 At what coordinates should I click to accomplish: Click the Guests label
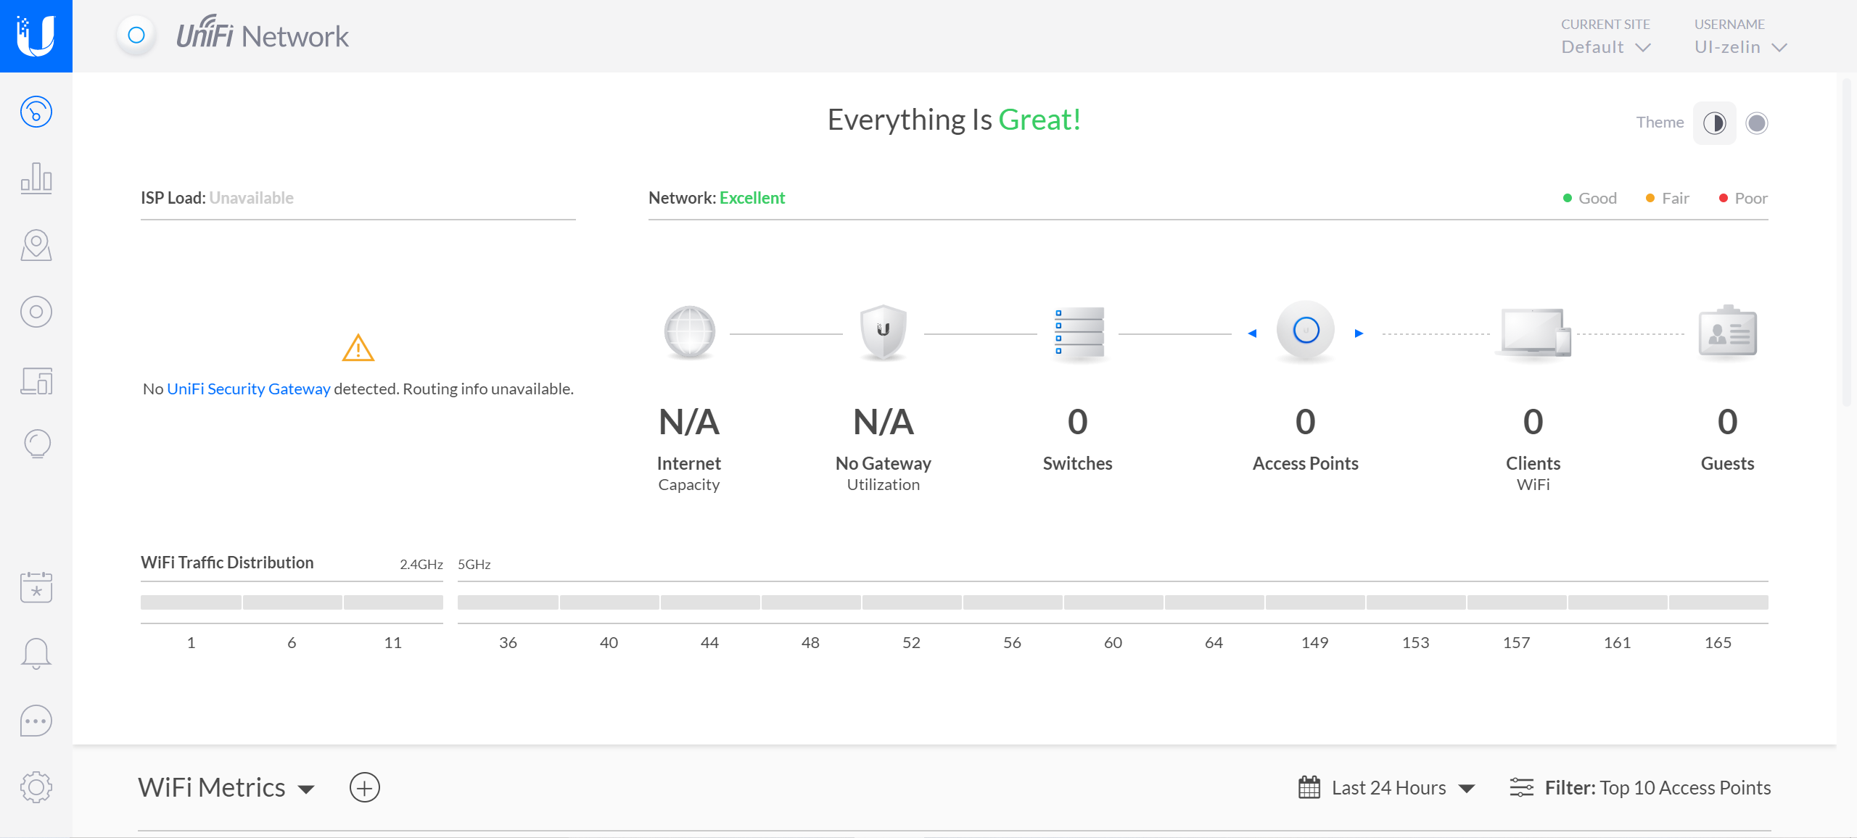pyautogui.click(x=1727, y=463)
